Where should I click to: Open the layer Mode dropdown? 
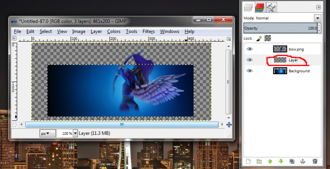[317, 18]
